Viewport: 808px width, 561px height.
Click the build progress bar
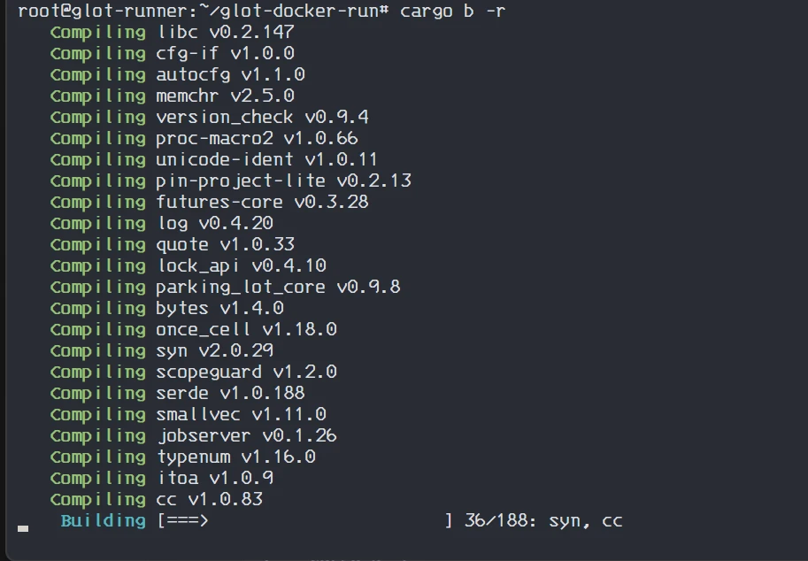click(304, 520)
